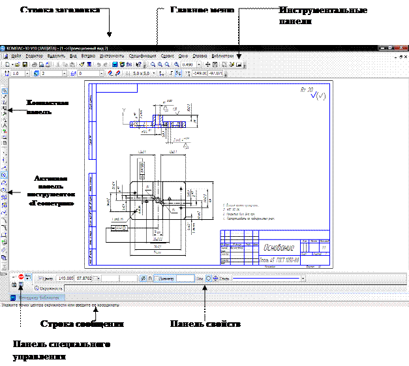Toggle the grid display button
This screenshot has width=409, height=366.
(128, 74)
